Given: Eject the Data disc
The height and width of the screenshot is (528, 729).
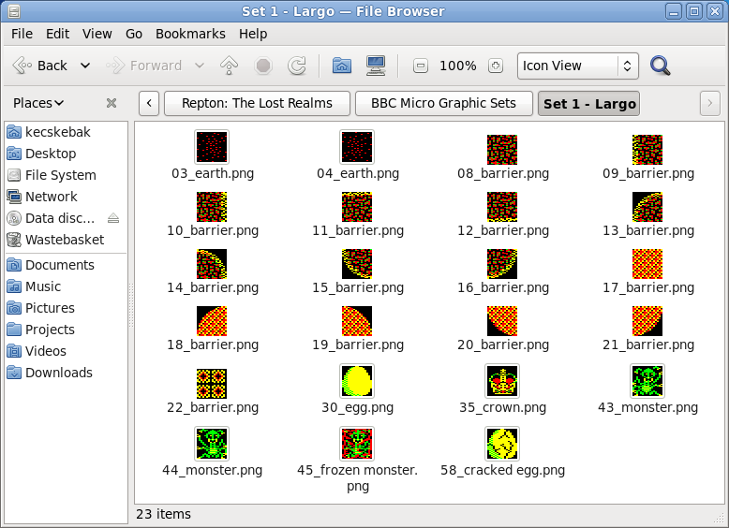Looking at the screenshot, I should (x=113, y=218).
